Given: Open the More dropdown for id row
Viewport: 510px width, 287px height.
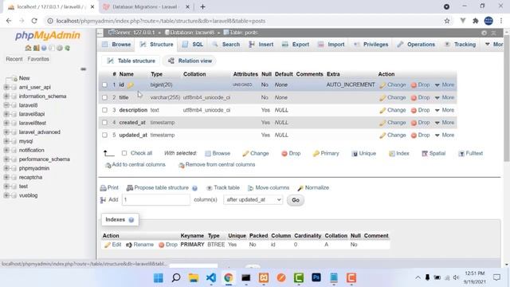Looking at the screenshot, I should pyautogui.click(x=445, y=85).
